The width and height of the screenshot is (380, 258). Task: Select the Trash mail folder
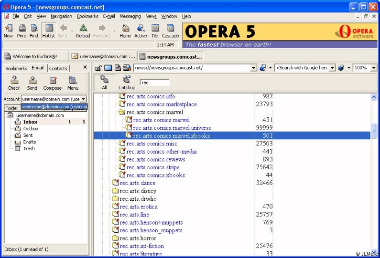(29, 148)
